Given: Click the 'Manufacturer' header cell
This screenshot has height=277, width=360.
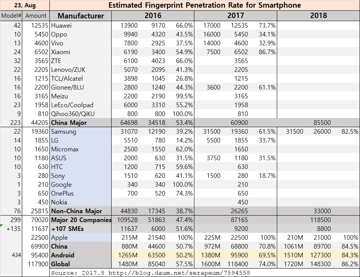Looking at the screenshot, I should pos(81,16).
